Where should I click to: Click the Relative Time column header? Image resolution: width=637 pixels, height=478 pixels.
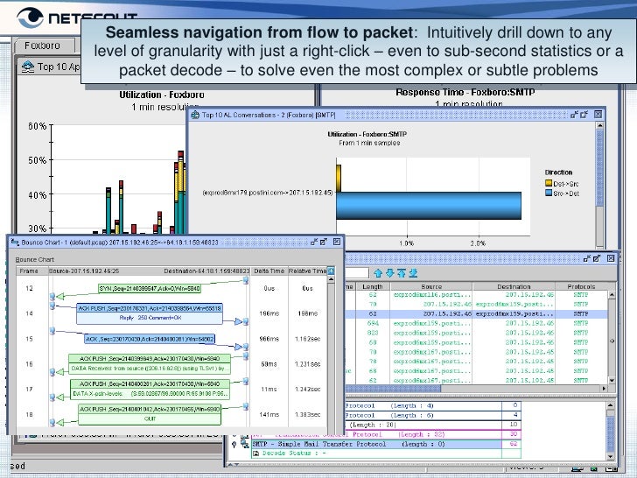coord(307,271)
